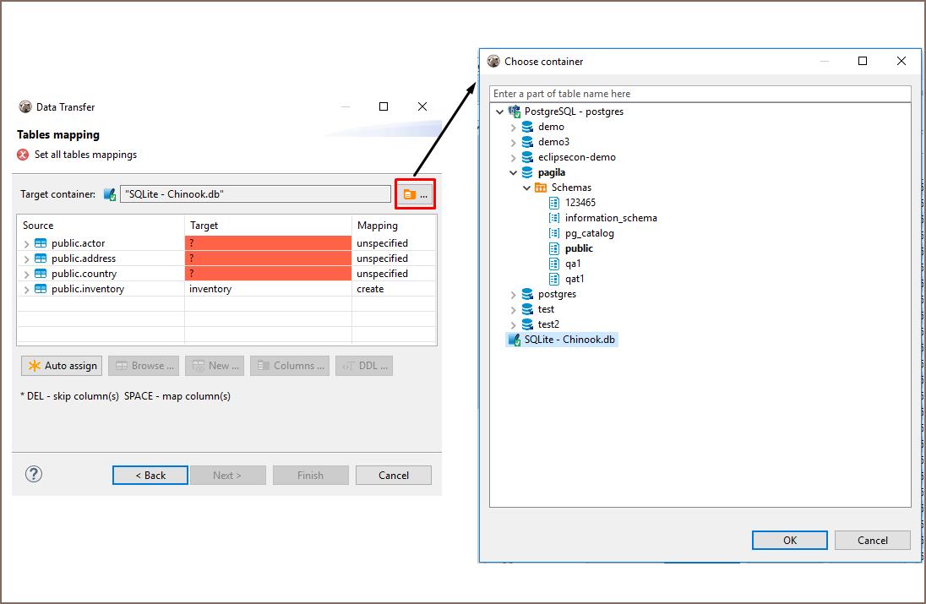Click the help question mark icon
926x604 pixels.
point(34,474)
